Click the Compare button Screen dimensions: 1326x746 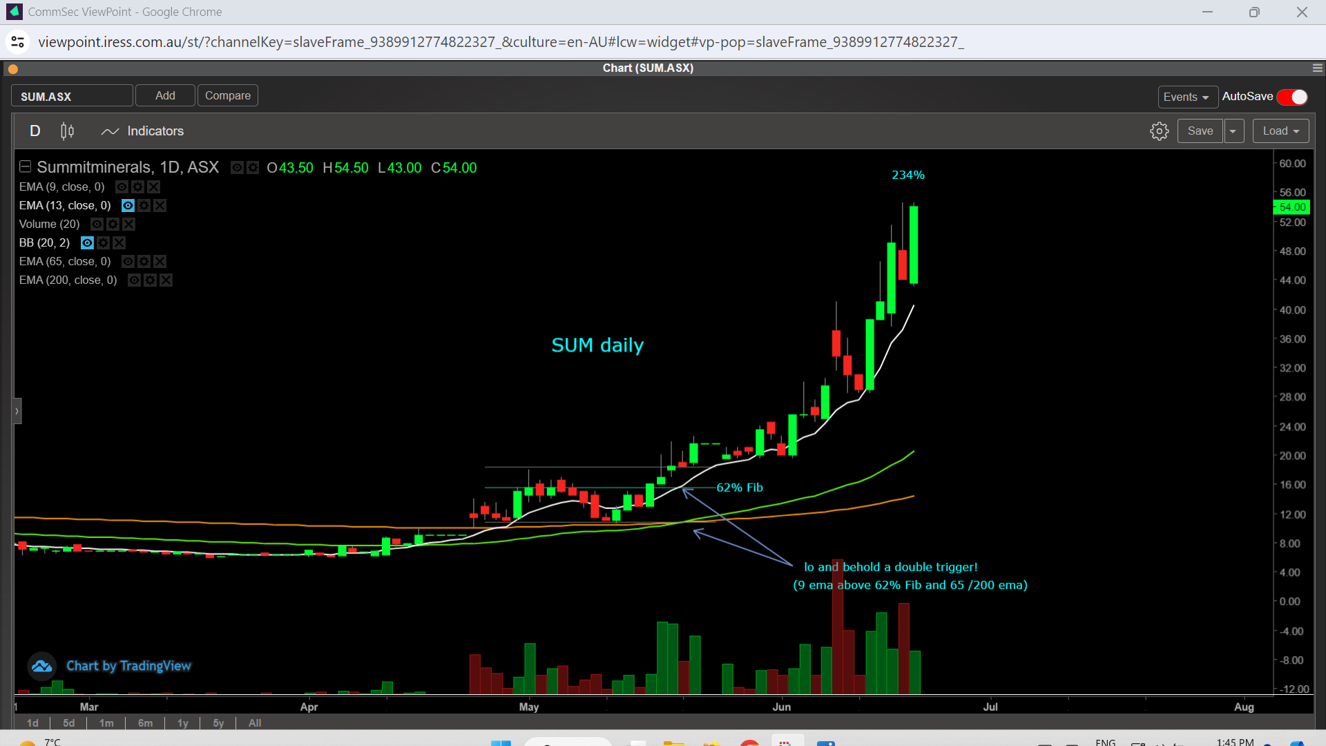(x=228, y=95)
